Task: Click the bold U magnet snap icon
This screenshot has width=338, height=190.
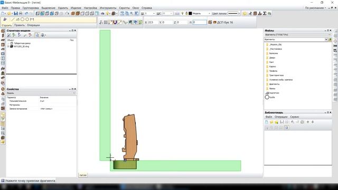Action: pos(115,22)
